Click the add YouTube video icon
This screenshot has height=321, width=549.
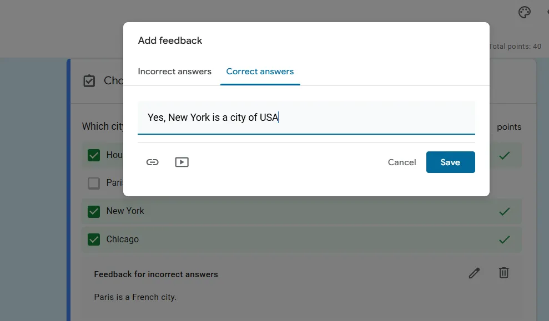coord(182,162)
